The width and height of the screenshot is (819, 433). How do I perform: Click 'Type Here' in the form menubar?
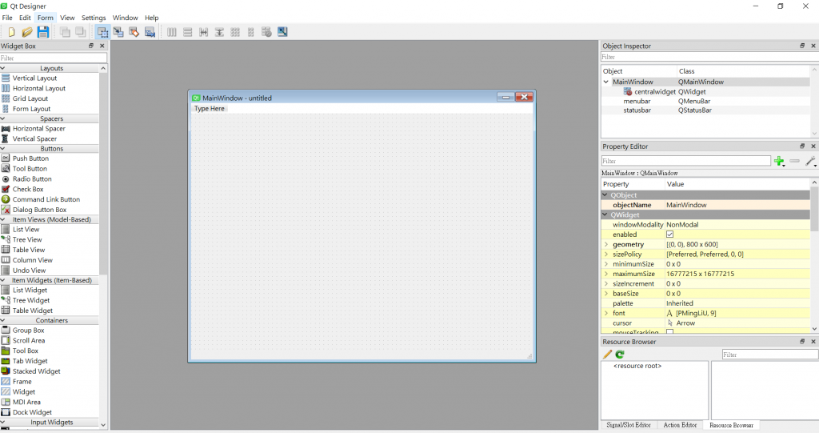point(210,109)
